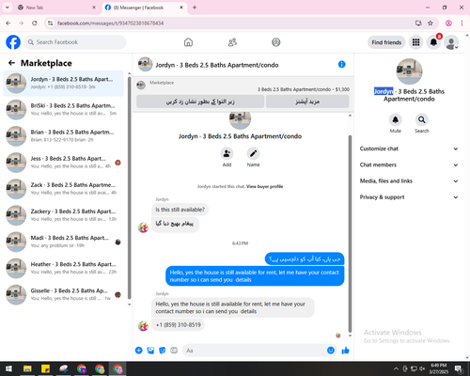Close the New Tab browser tab
The width and height of the screenshot is (470, 376).
point(94,8)
